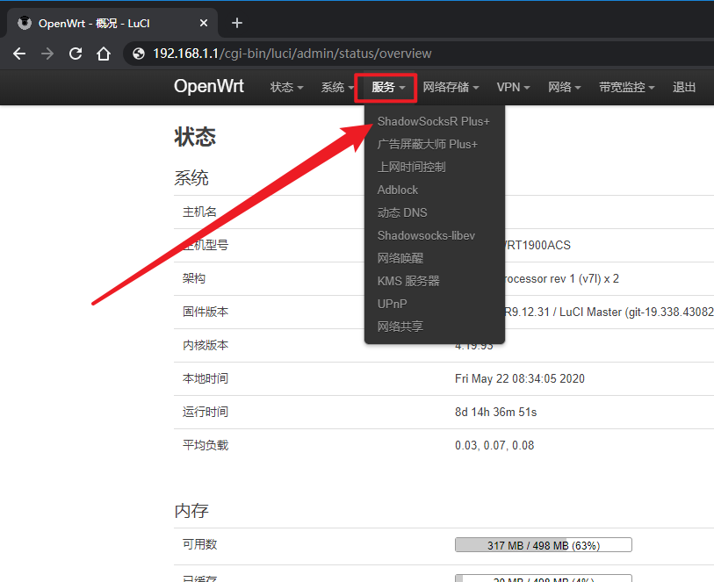Expand the 带宽监控 dropdown menu
Viewport: 714px width, 582px height.
pos(626,87)
